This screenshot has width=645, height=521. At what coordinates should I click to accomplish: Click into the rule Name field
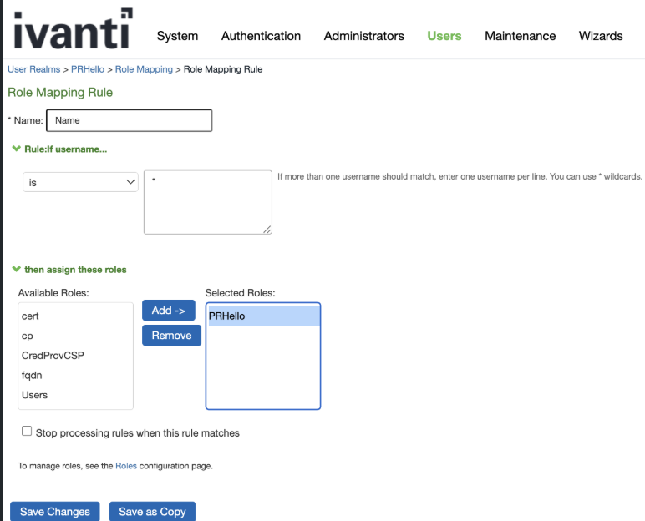pos(130,120)
